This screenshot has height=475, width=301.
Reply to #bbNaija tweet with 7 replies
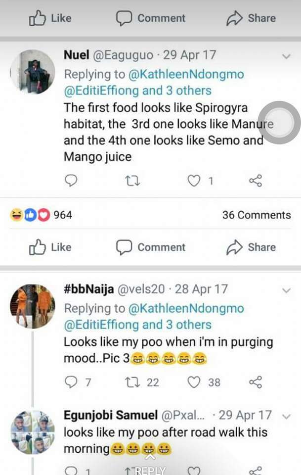pos(71,382)
